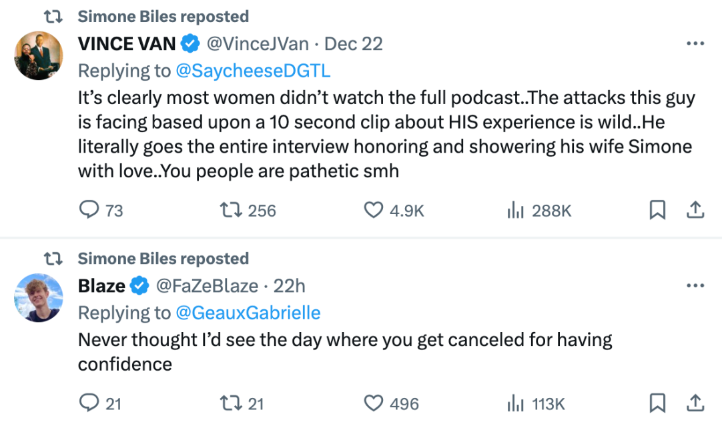Image resolution: width=722 pixels, height=428 pixels.
Task: Bookmark Vince Van's tweet
Action: 657,211
